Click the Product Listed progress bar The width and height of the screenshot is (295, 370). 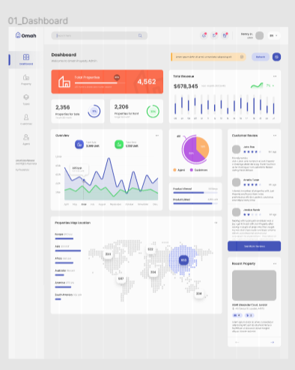(x=195, y=204)
